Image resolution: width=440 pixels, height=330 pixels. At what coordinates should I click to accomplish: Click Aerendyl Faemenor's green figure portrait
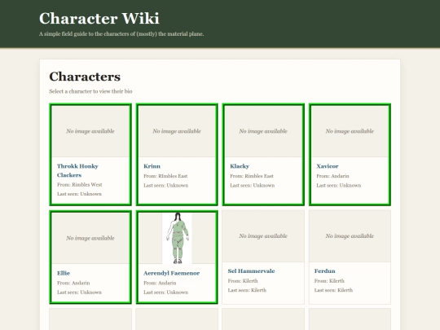tap(177, 238)
